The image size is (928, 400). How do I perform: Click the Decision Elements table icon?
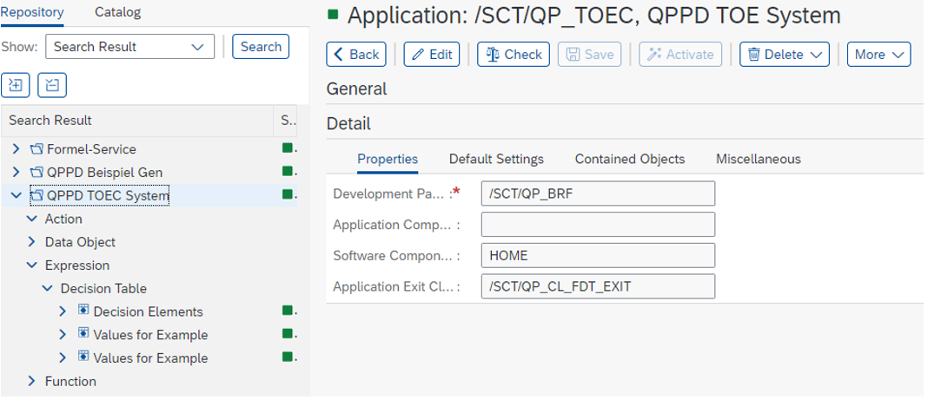tap(83, 311)
